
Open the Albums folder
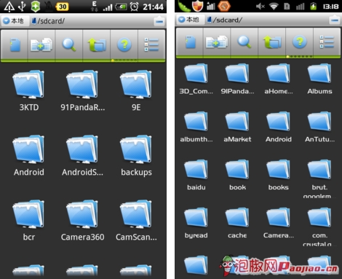click(319, 79)
